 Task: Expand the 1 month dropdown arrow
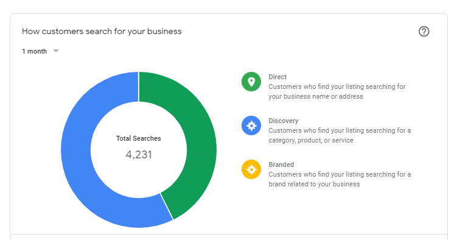pyautogui.click(x=56, y=51)
